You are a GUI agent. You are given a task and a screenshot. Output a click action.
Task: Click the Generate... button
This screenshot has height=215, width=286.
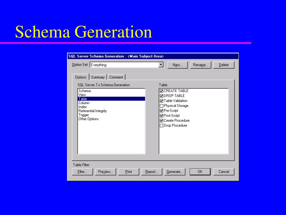coord(175,172)
